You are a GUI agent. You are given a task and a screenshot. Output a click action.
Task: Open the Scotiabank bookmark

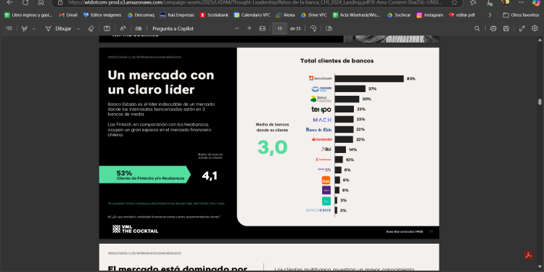click(214, 15)
